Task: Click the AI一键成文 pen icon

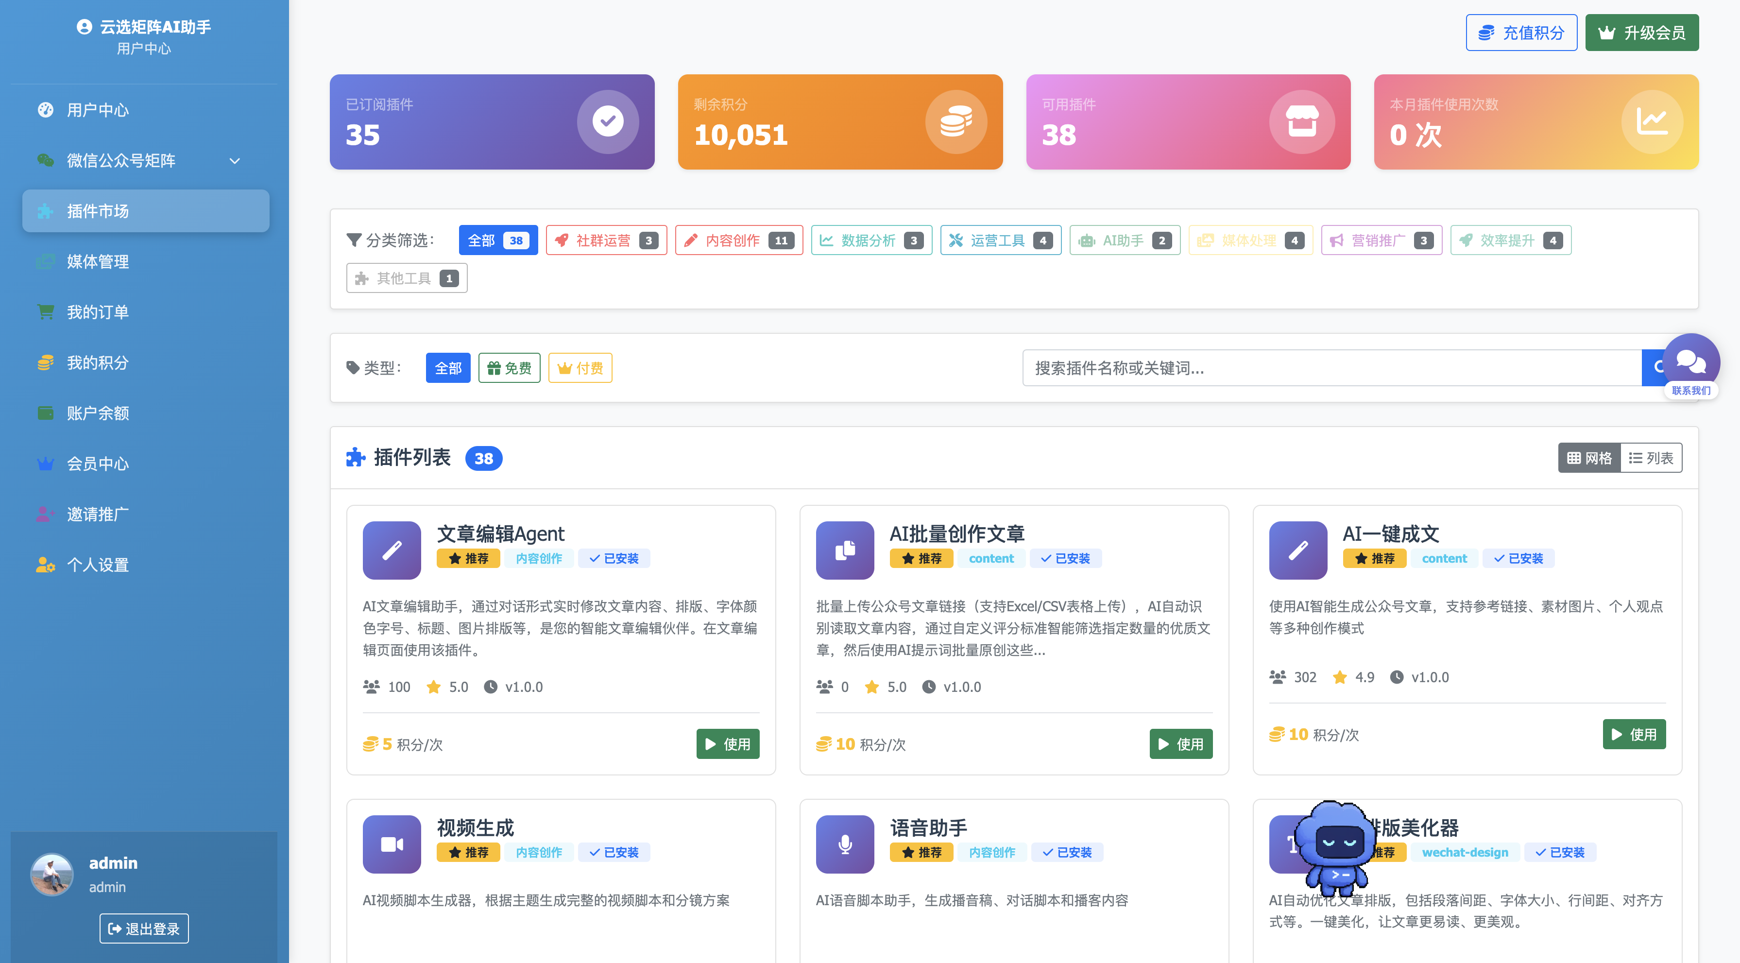Action: click(x=1297, y=550)
